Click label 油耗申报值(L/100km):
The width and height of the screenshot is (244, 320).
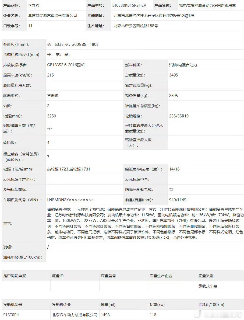click(22, 257)
